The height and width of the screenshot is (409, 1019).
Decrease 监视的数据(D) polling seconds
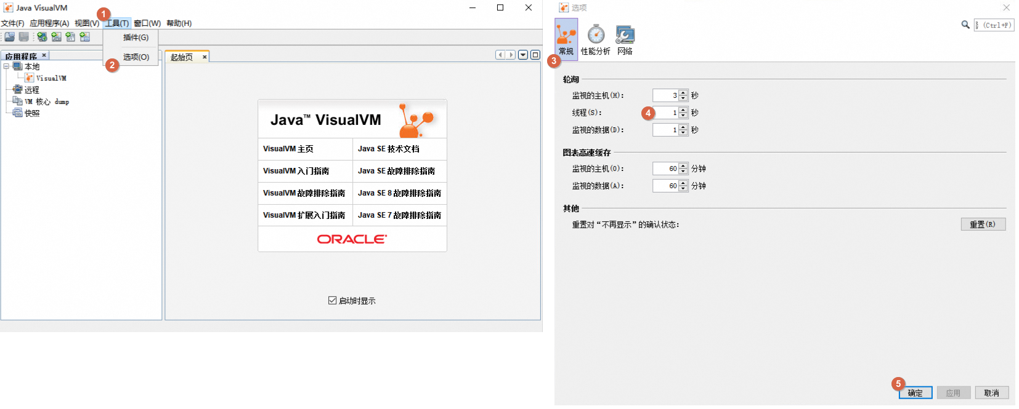tap(683, 133)
